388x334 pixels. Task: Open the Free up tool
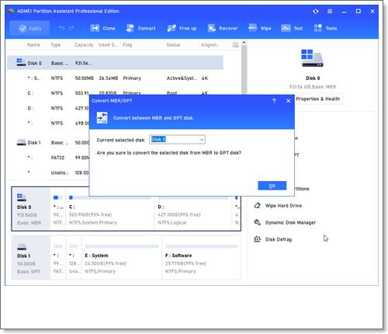182,28
